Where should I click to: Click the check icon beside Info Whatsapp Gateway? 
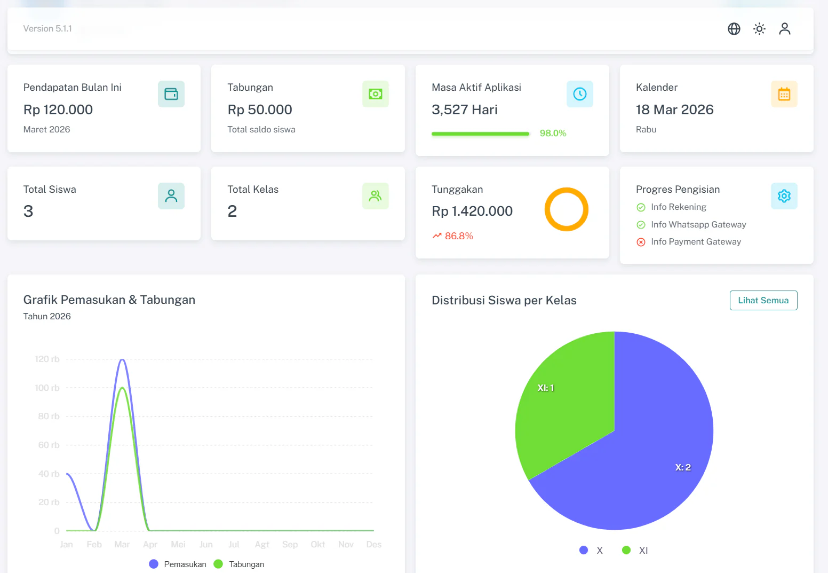point(641,225)
